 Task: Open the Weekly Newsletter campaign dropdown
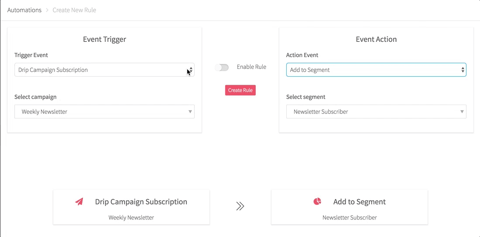point(100,112)
